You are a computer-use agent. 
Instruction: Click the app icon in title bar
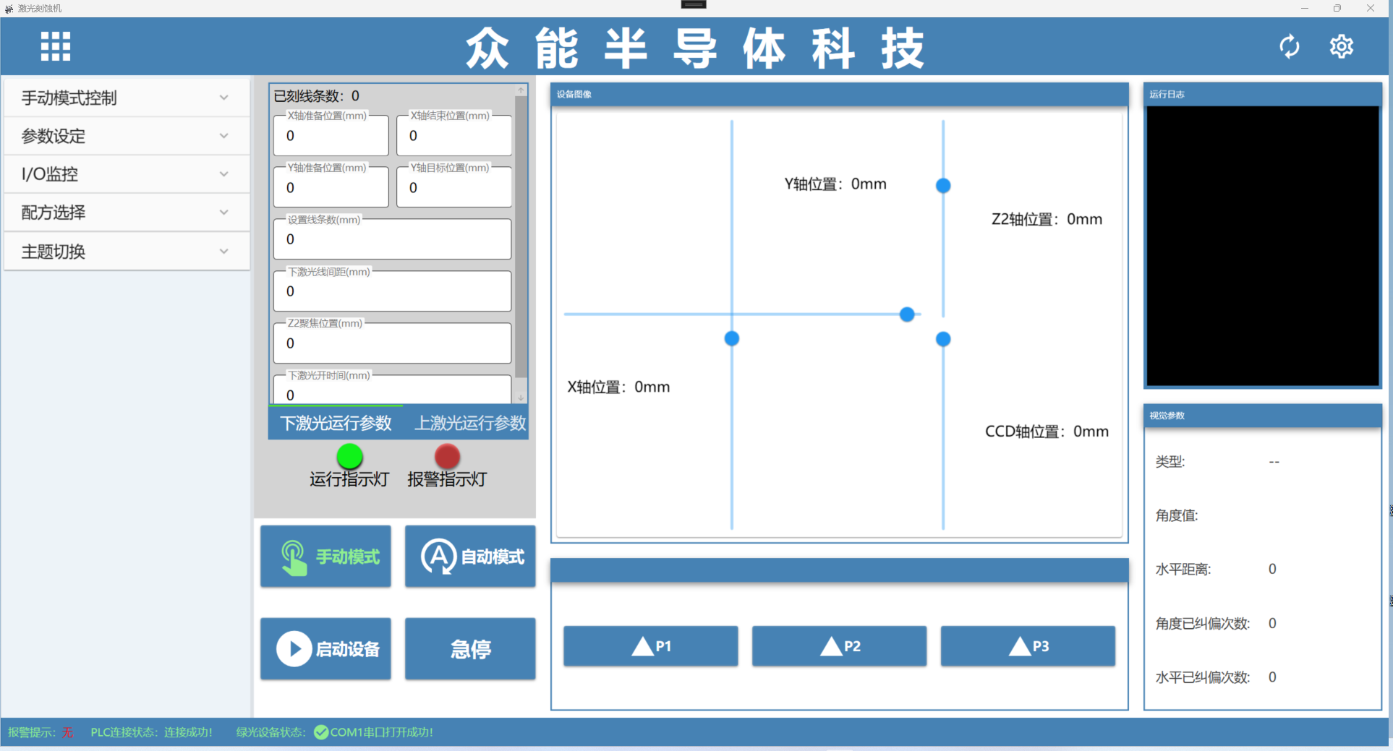pos(9,9)
